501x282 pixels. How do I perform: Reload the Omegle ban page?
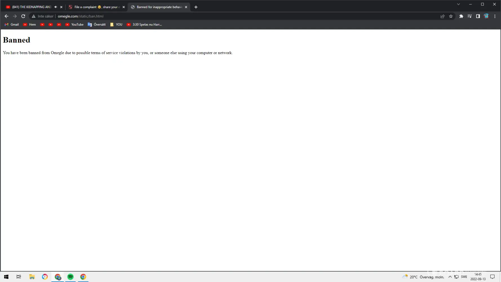pos(23,16)
